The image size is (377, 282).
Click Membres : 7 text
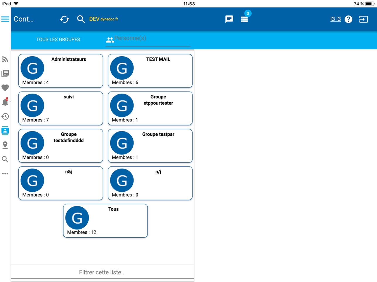[x=35, y=120]
